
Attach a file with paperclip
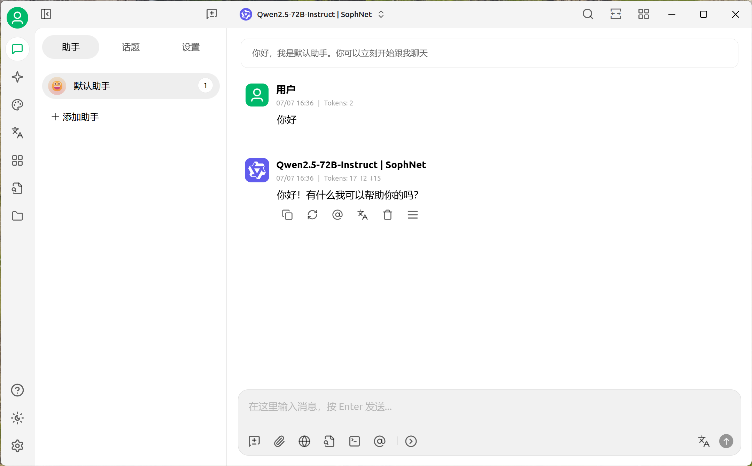[x=279, y=441]
